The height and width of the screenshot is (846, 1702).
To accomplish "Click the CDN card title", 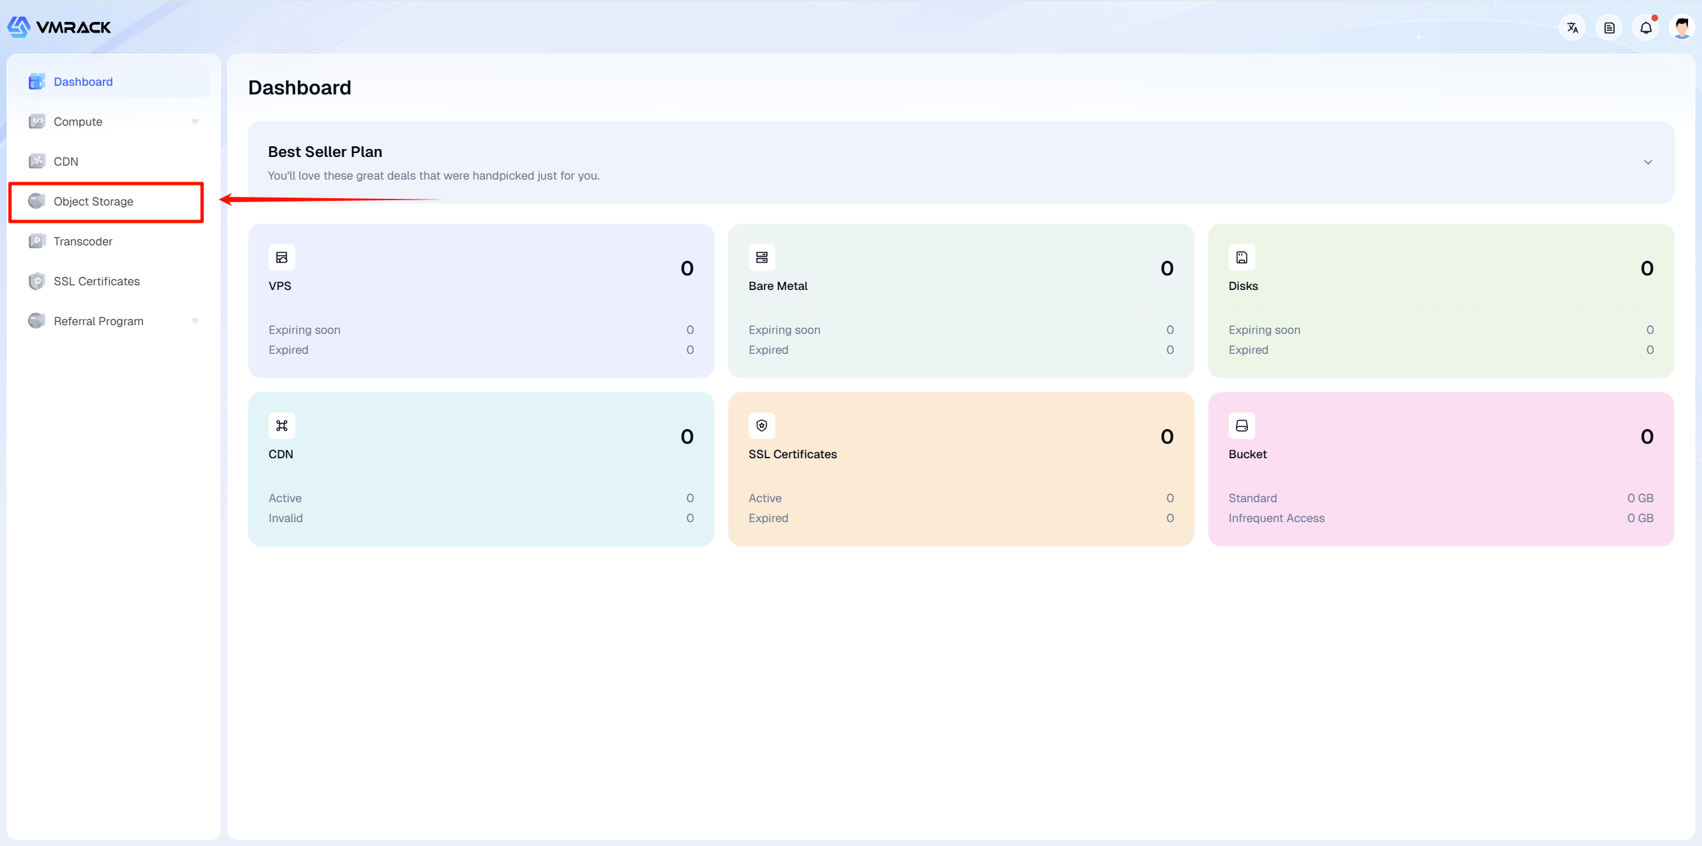I will [281, 454].
